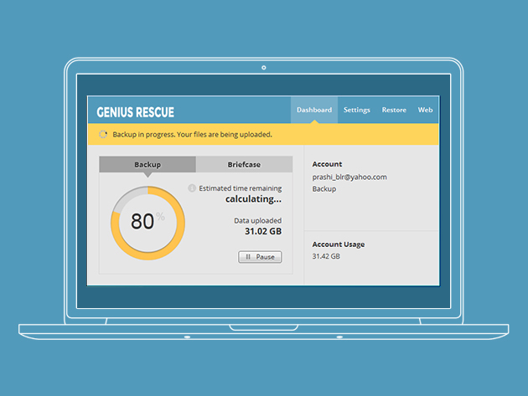Viewport: 528px width, 396px height.
Task: Switch to the Briefcase panel tab
Action: [x=244, y=164]
